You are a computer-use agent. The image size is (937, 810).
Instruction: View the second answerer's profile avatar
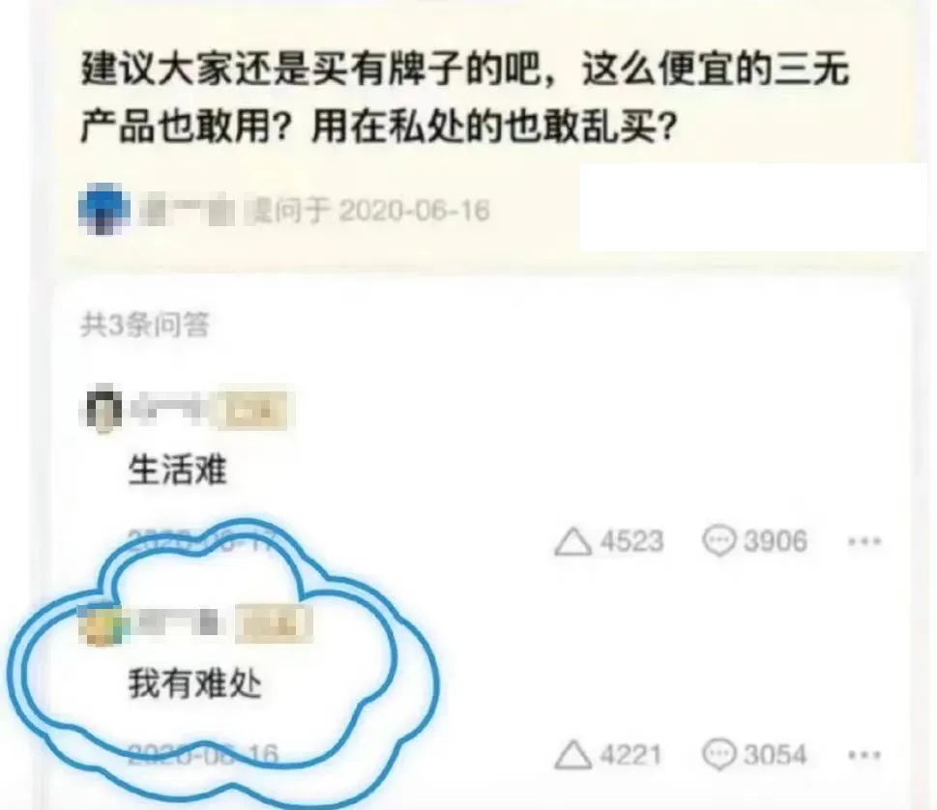pos(101,624)
